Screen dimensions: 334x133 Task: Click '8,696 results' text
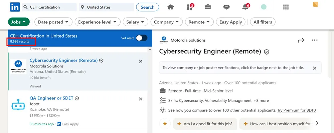[20, 41]
